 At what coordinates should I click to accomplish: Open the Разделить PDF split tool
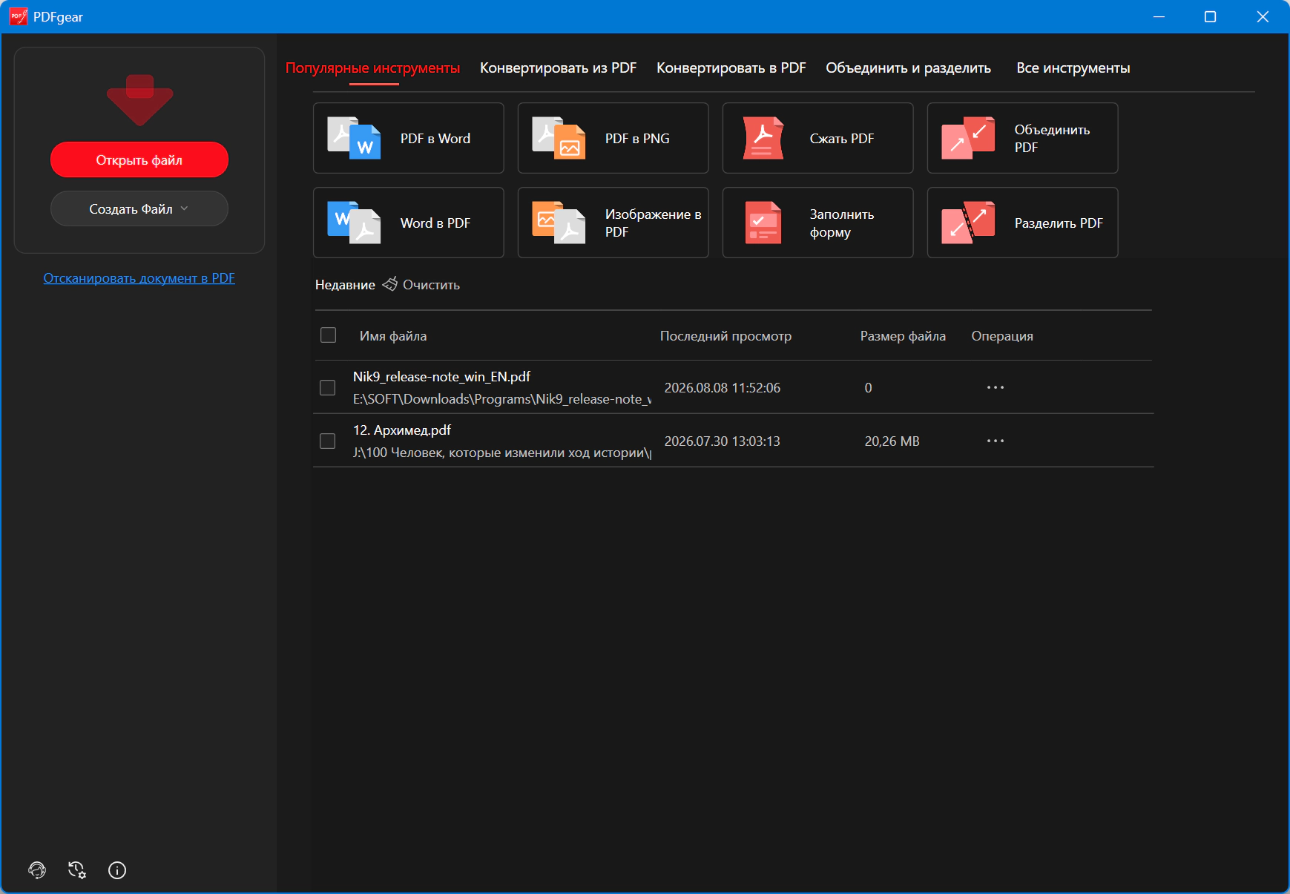[x=1023, y=223]
